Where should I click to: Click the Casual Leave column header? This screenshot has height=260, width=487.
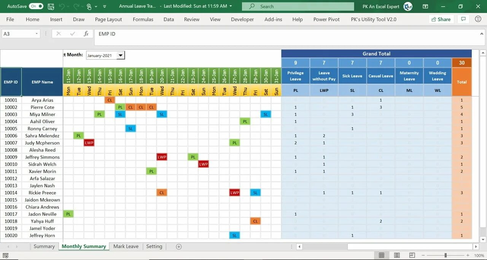coord(380,76)
